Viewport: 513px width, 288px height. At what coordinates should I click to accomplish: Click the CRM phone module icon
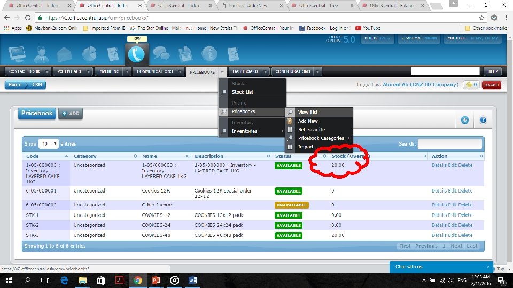pos(136,54)
